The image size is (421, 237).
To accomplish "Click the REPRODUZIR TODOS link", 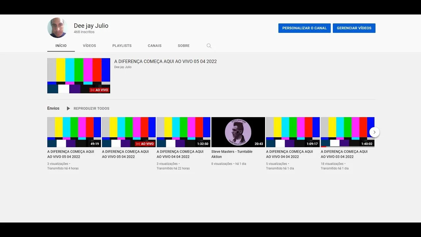I will click(91, 108).
